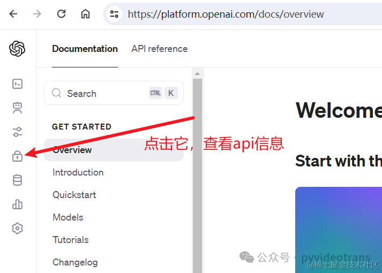Open the Playground terminal icon in sidebar
Viewport: 382px width, 273px height.
pyautogui.click(x=17, y=84)
